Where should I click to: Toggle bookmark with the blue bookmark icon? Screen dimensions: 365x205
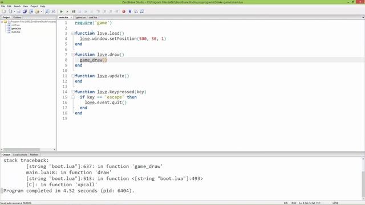coord(130,11)
